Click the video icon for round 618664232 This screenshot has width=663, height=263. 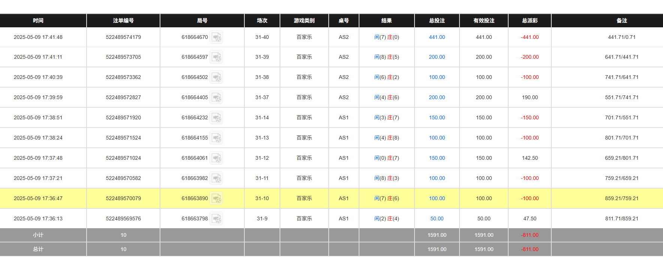pos(217,117)
